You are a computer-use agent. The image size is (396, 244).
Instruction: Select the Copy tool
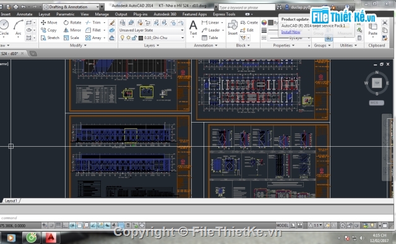click(x=49, y=30)
